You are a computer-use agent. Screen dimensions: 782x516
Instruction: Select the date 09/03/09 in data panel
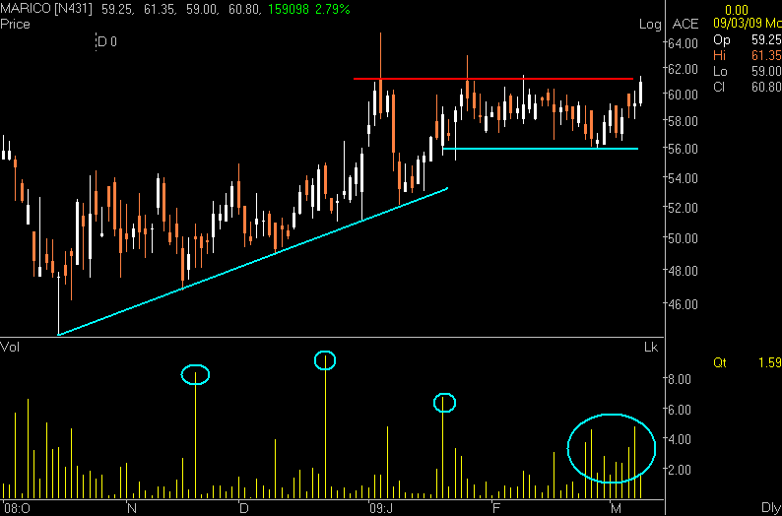coord(736,24)
